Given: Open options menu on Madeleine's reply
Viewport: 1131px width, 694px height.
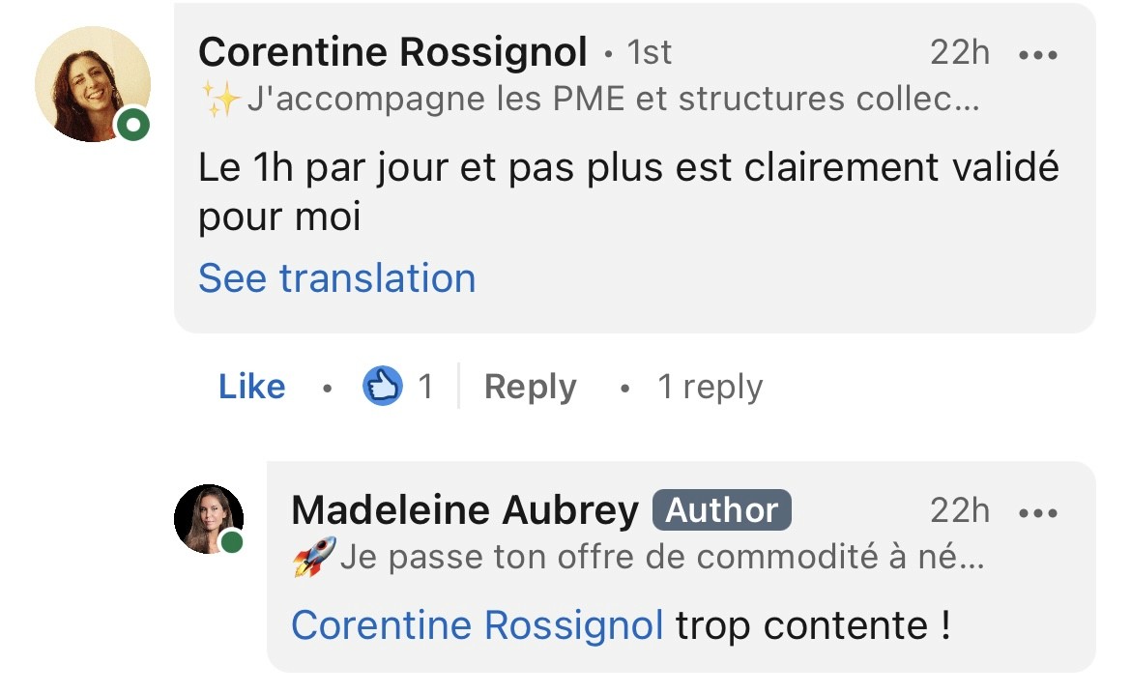Looking at the screenshot, I should pos(1038,513).
